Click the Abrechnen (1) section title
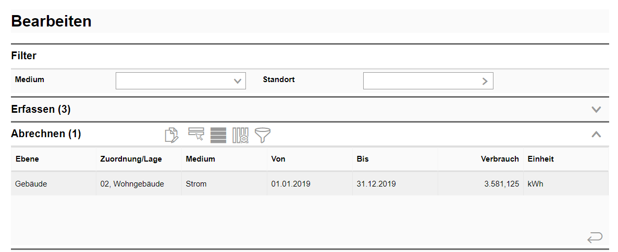 click(x=46, y=134)
